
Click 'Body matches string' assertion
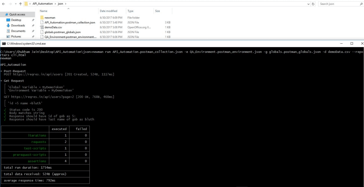(x=27, y=113)
